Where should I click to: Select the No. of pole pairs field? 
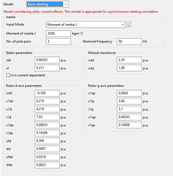pos(58,41)
